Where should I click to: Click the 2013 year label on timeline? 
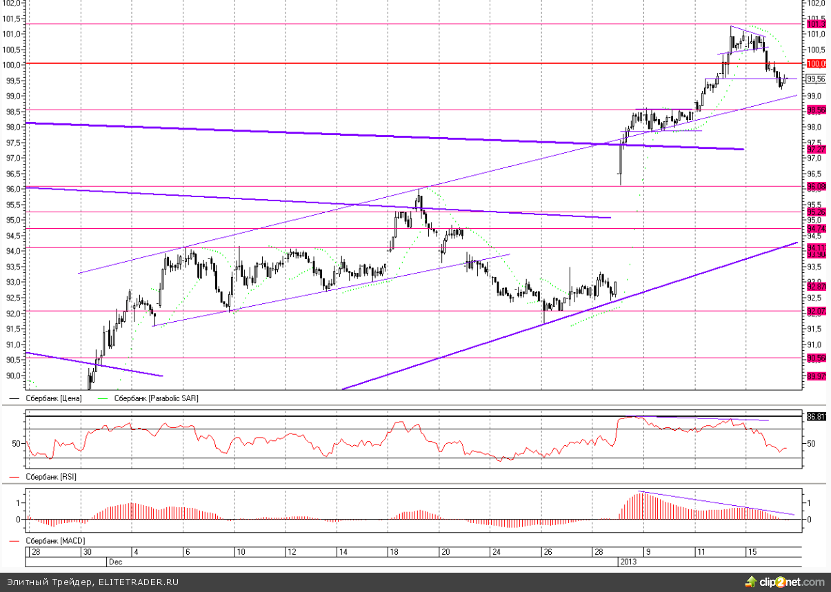coord(628,562)
